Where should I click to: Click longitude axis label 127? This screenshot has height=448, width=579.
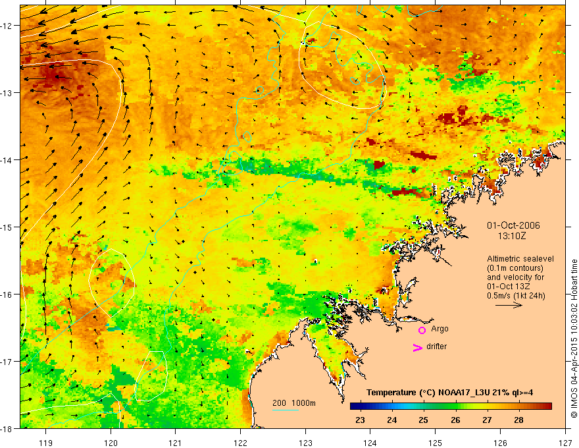coord(565,443)
